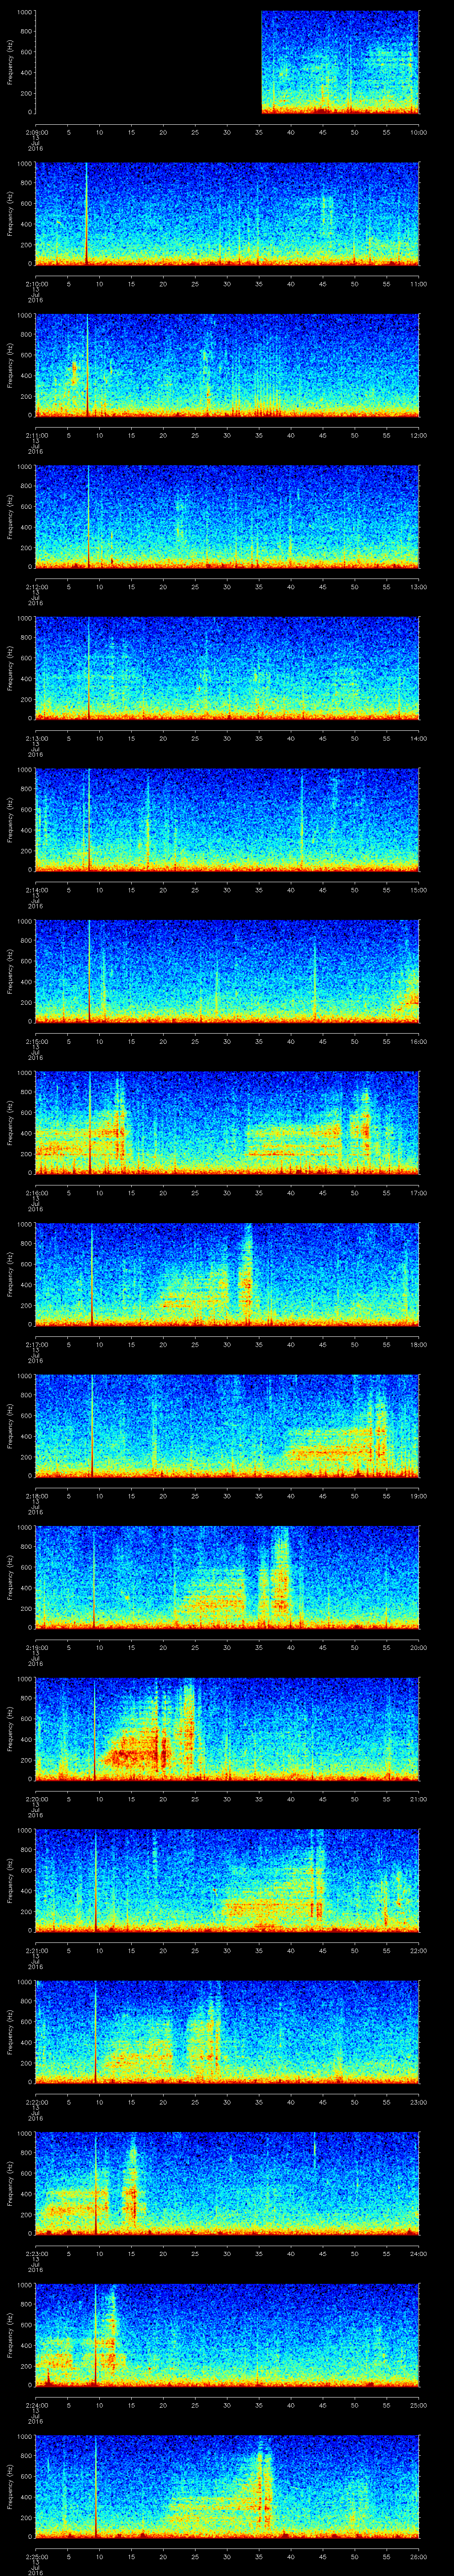Screen dimensions: 454x2576
Task: Click the Frequency (Hz) axis label of the 2:24:00 plot
Action: pos(10,2335)
